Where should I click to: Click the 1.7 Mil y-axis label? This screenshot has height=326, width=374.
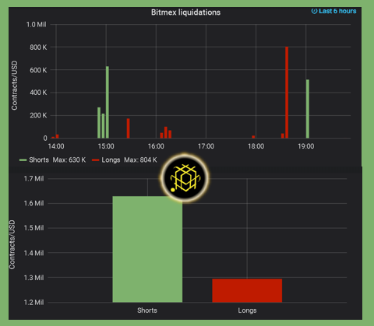click(x=34, y=179)
